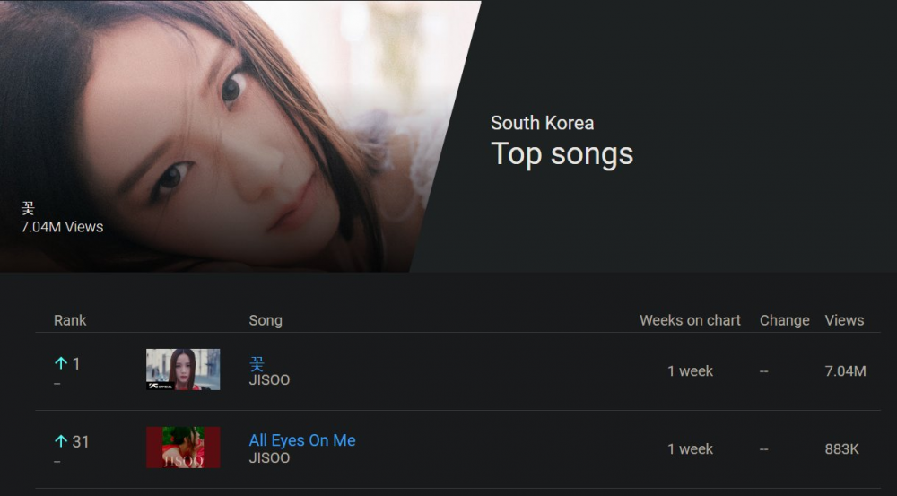Click the Weeks on chart column header
897x496 pixels.
click(x=690, y=320)
